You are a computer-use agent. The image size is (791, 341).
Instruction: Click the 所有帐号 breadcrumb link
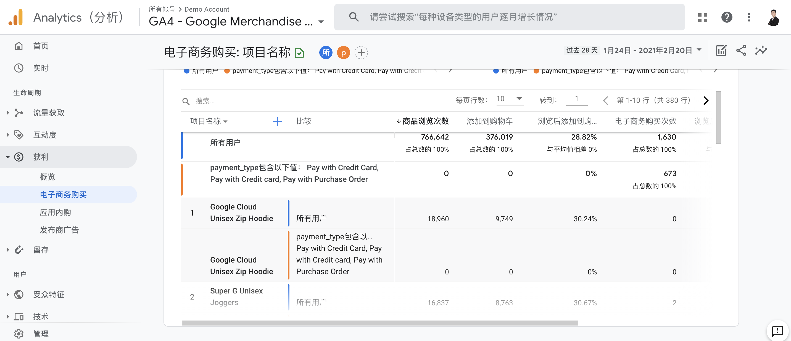click(x=162, y=9)
